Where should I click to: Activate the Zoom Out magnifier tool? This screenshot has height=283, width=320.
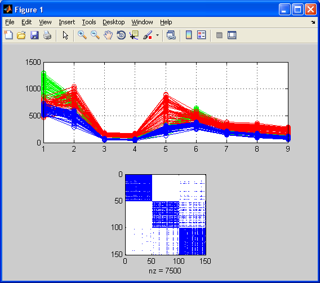point(95,35)
